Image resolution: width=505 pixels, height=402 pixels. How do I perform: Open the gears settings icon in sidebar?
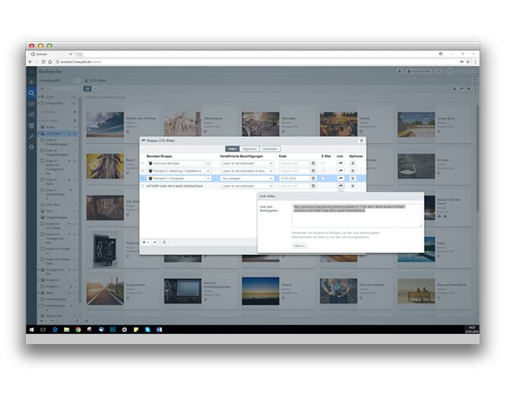tap(31, 115)
